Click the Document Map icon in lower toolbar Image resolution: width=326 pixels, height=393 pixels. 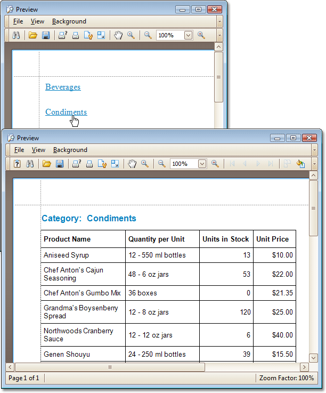(17, 164)
